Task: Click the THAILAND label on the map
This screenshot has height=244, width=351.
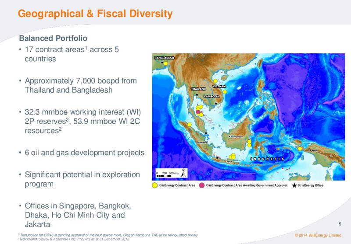Action: [x=198, y=89]
